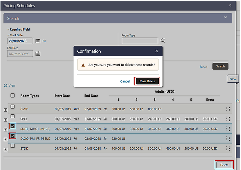This screenshot has width=241, height=170.
Task: Click the 01/08/2028 end date cell
Action: pos(93,149)
